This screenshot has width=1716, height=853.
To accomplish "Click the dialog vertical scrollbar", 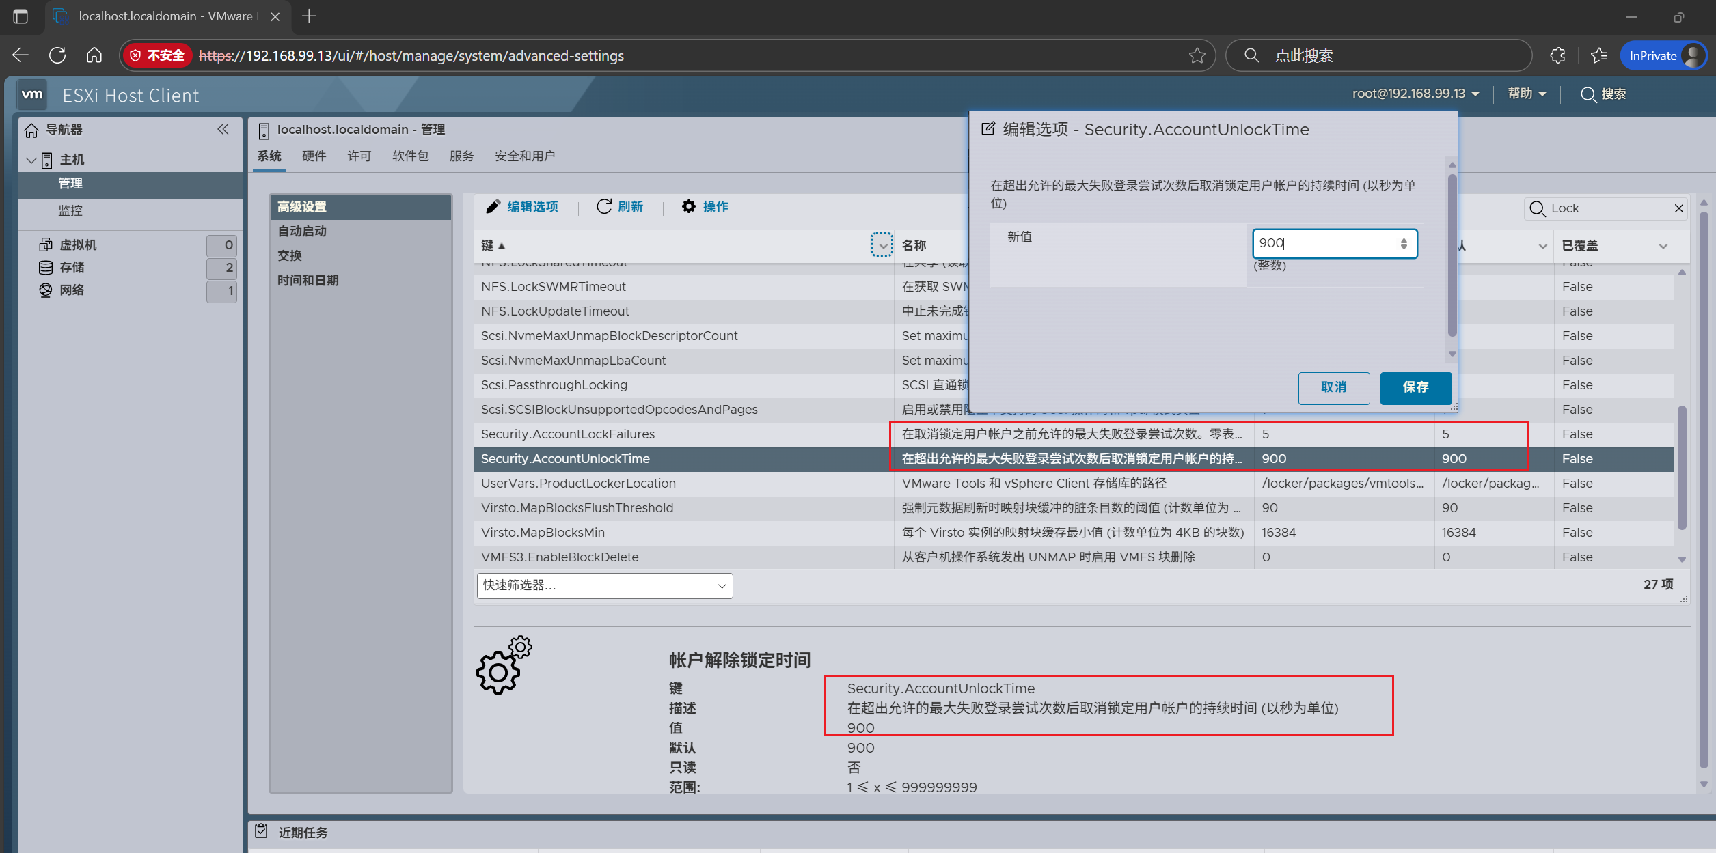I will click(1452, 256).
